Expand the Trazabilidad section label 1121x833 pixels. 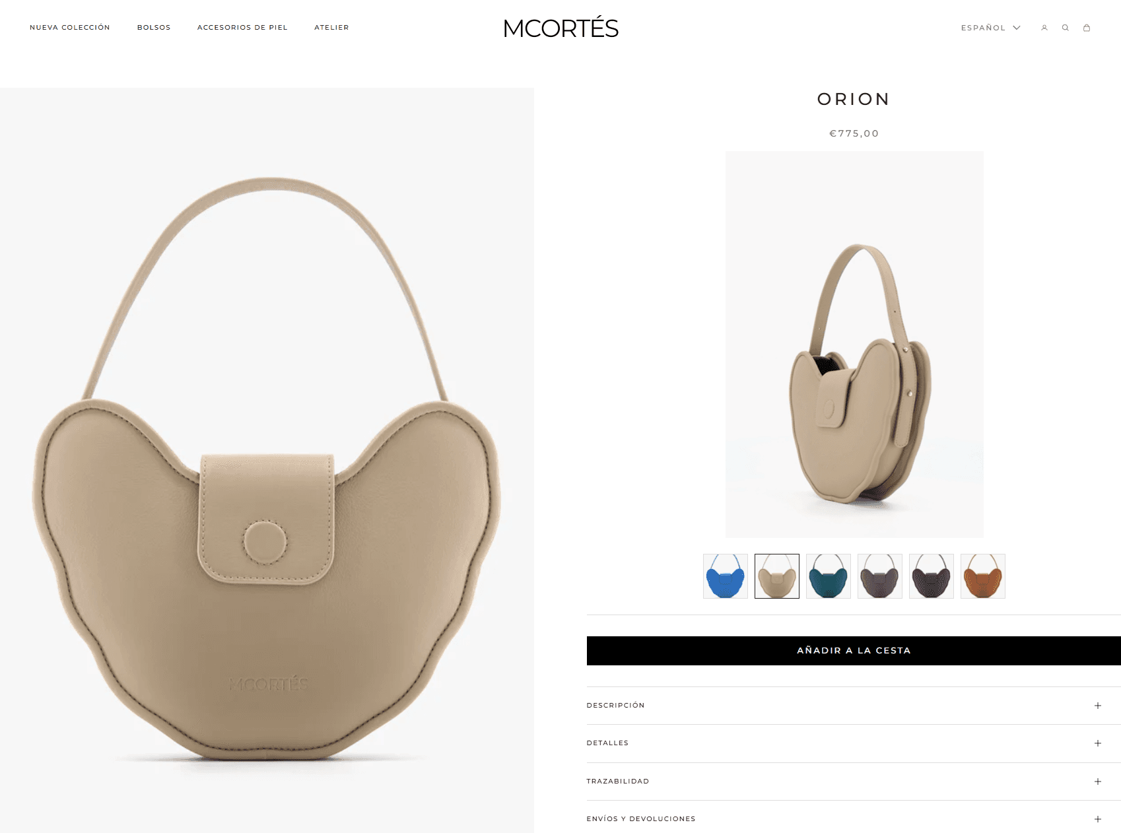point(617,782)
